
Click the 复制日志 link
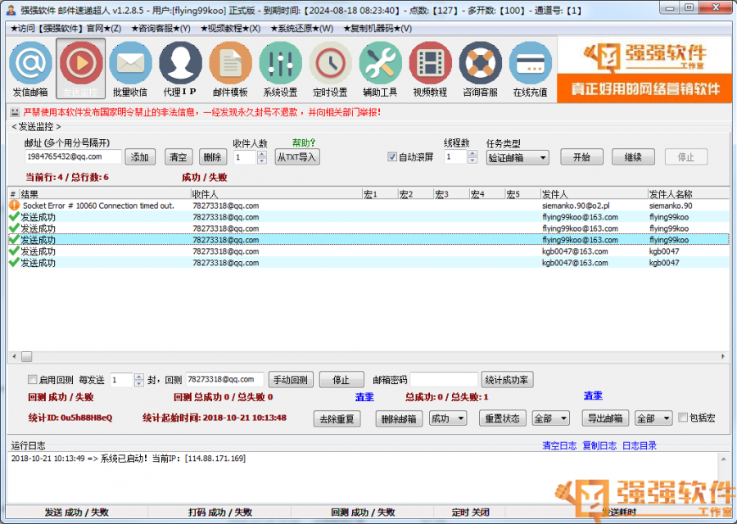click(599, 445)
